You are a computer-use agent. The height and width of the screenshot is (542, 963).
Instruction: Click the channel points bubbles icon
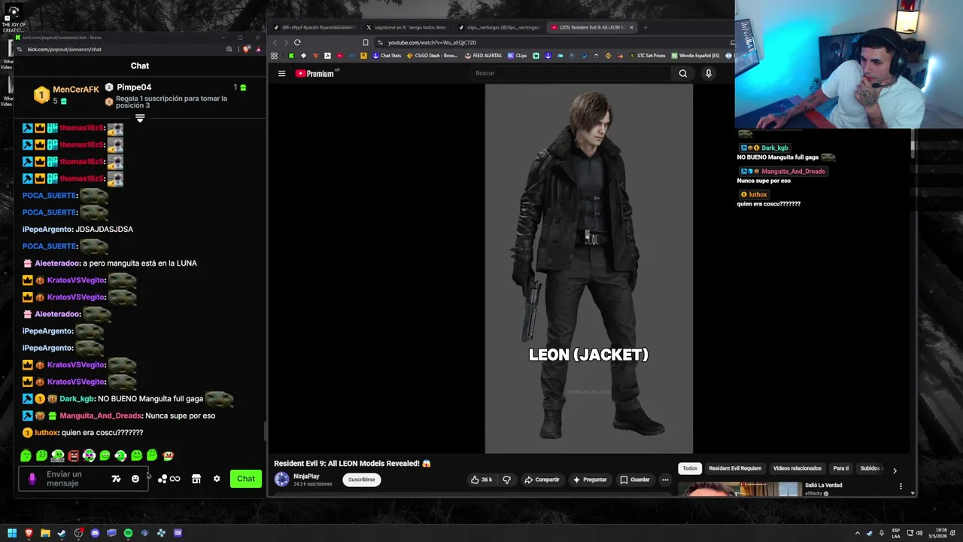[162, 479]
